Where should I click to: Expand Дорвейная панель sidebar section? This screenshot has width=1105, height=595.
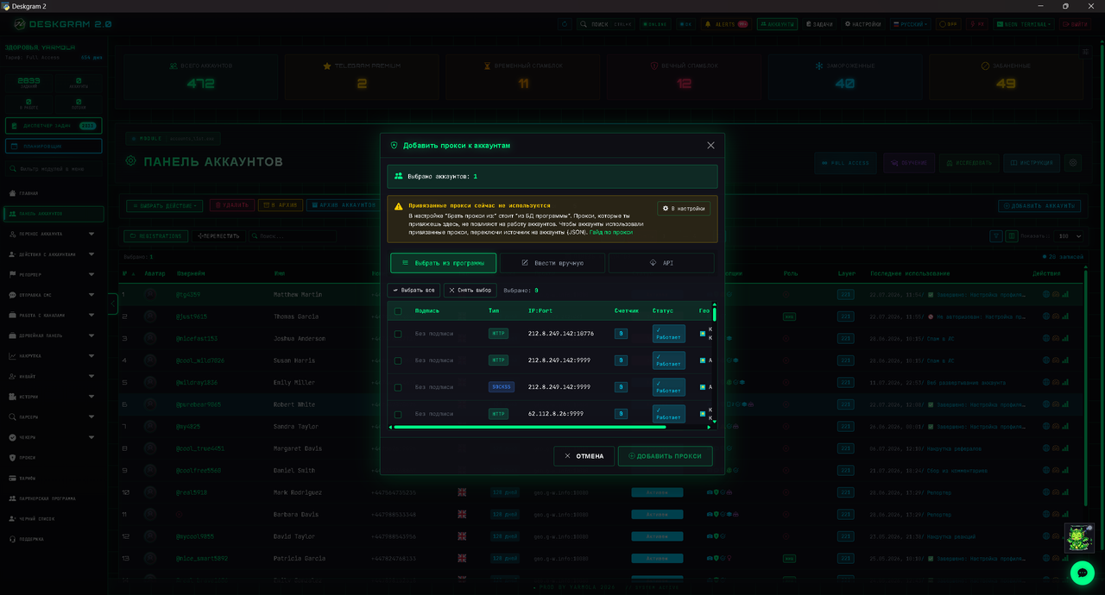coord(54,335)
